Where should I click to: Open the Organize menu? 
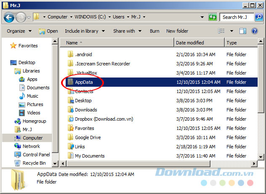click(19, 31)
